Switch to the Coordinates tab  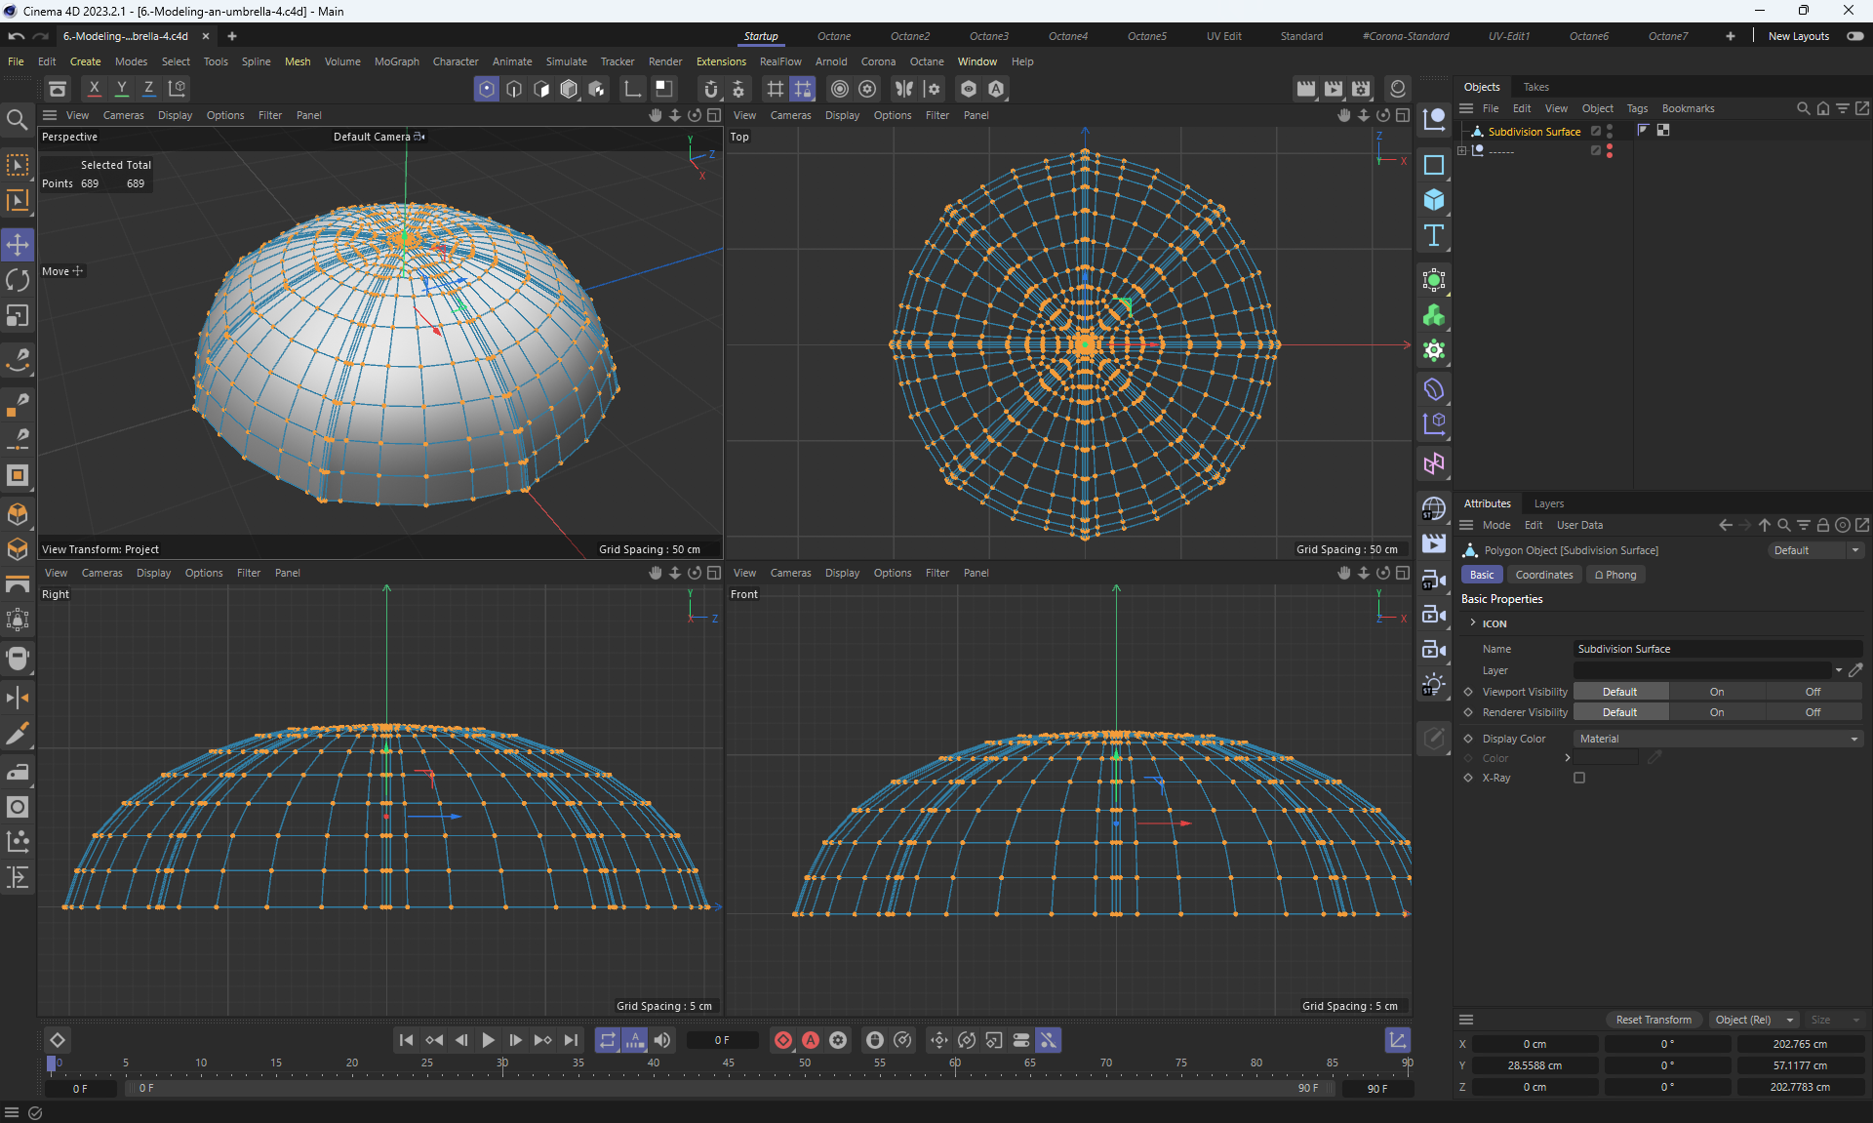tap(1543, 575)
